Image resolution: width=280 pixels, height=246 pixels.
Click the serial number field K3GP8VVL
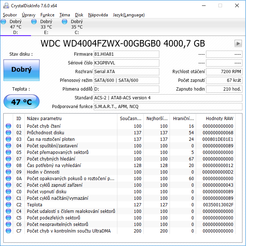click(x=127, y=63)
